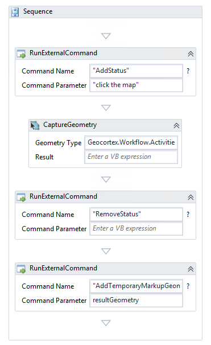Click the "Command Name" label beside "AddStatus"
Screen dimensions: 211x345
pos(48,71)
